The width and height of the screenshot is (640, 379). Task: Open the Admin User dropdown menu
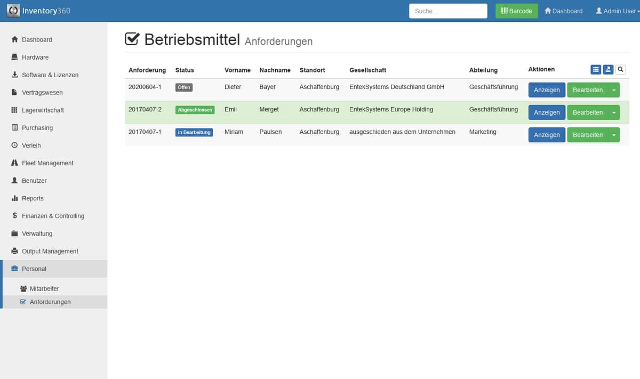click(x=615, y=11)
